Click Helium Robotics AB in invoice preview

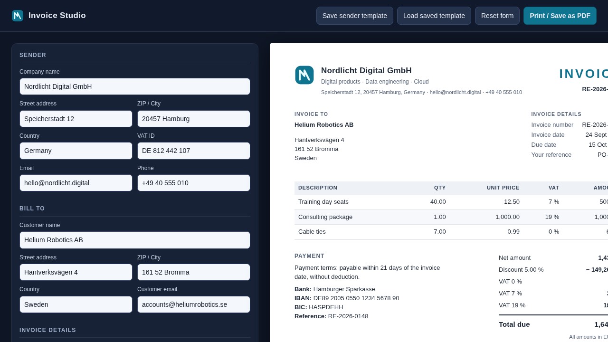tap(324, 125)
